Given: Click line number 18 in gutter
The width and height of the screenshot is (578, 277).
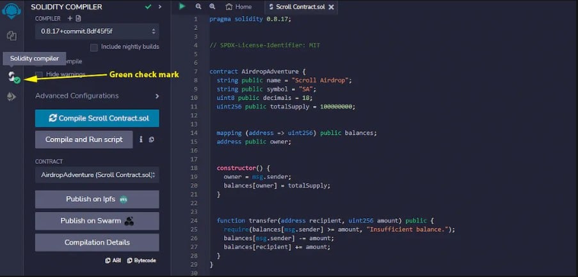Looking at the screenshot, I should point(194,168).
